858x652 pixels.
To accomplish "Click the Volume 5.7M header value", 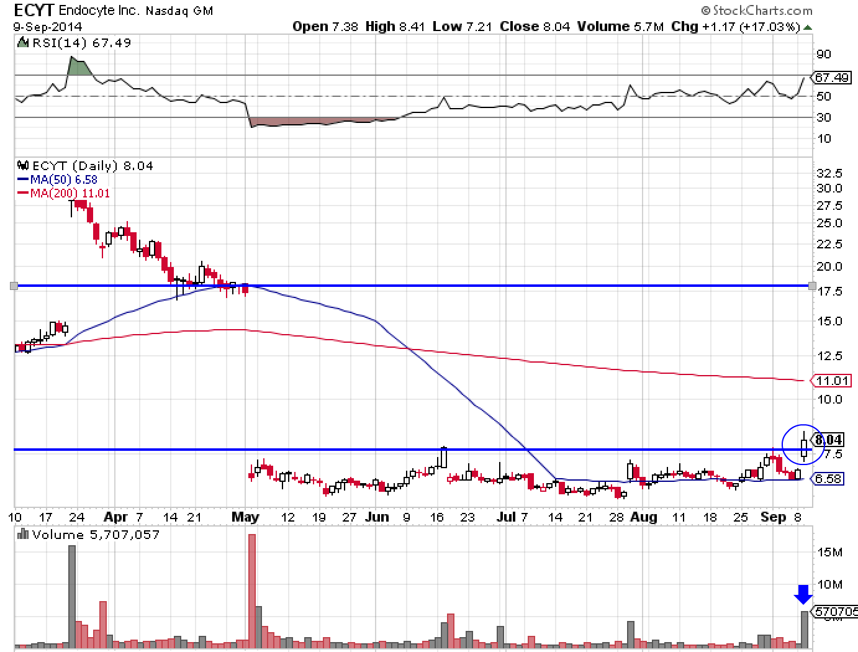I will 621,27.
